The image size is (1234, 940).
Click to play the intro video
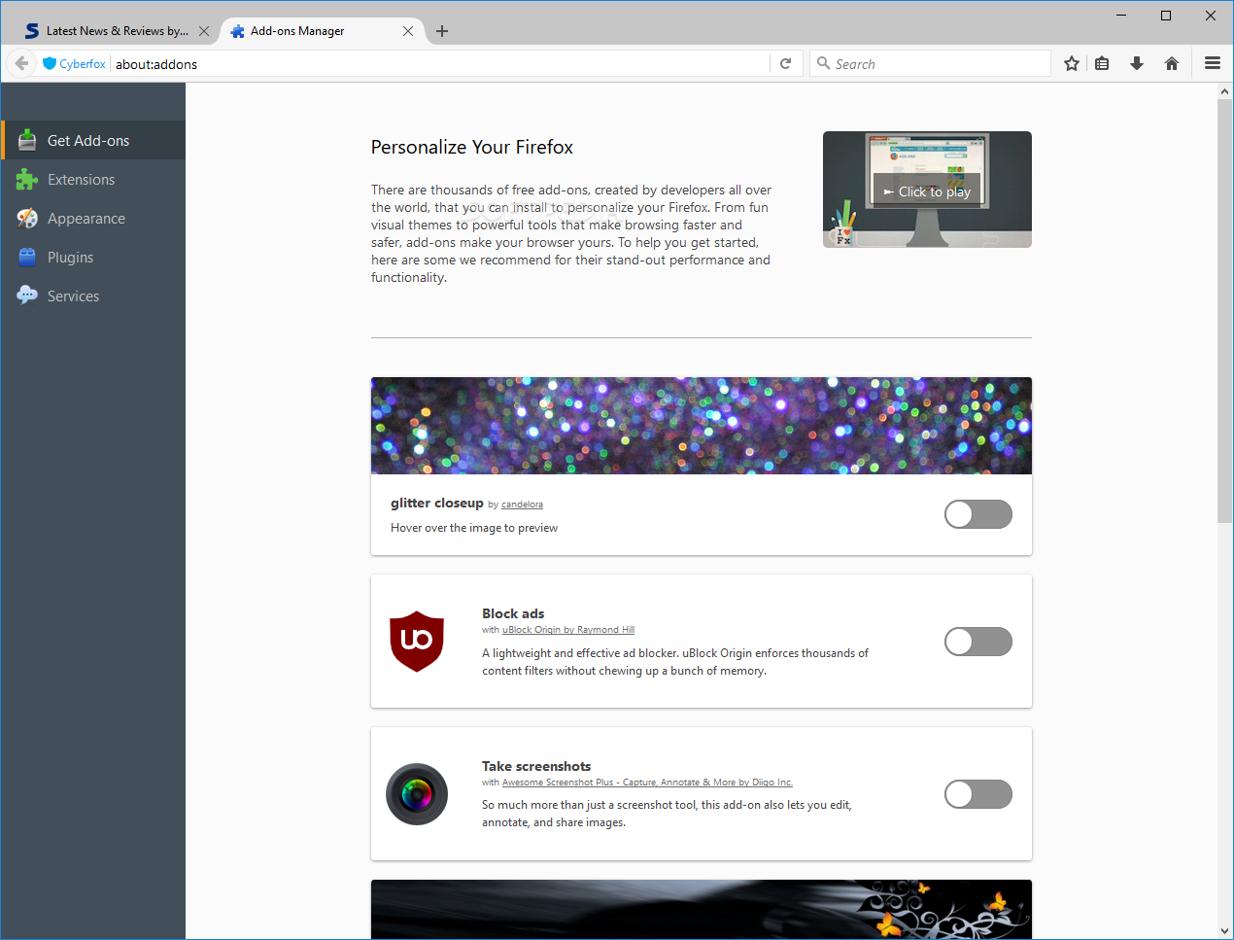927,190
